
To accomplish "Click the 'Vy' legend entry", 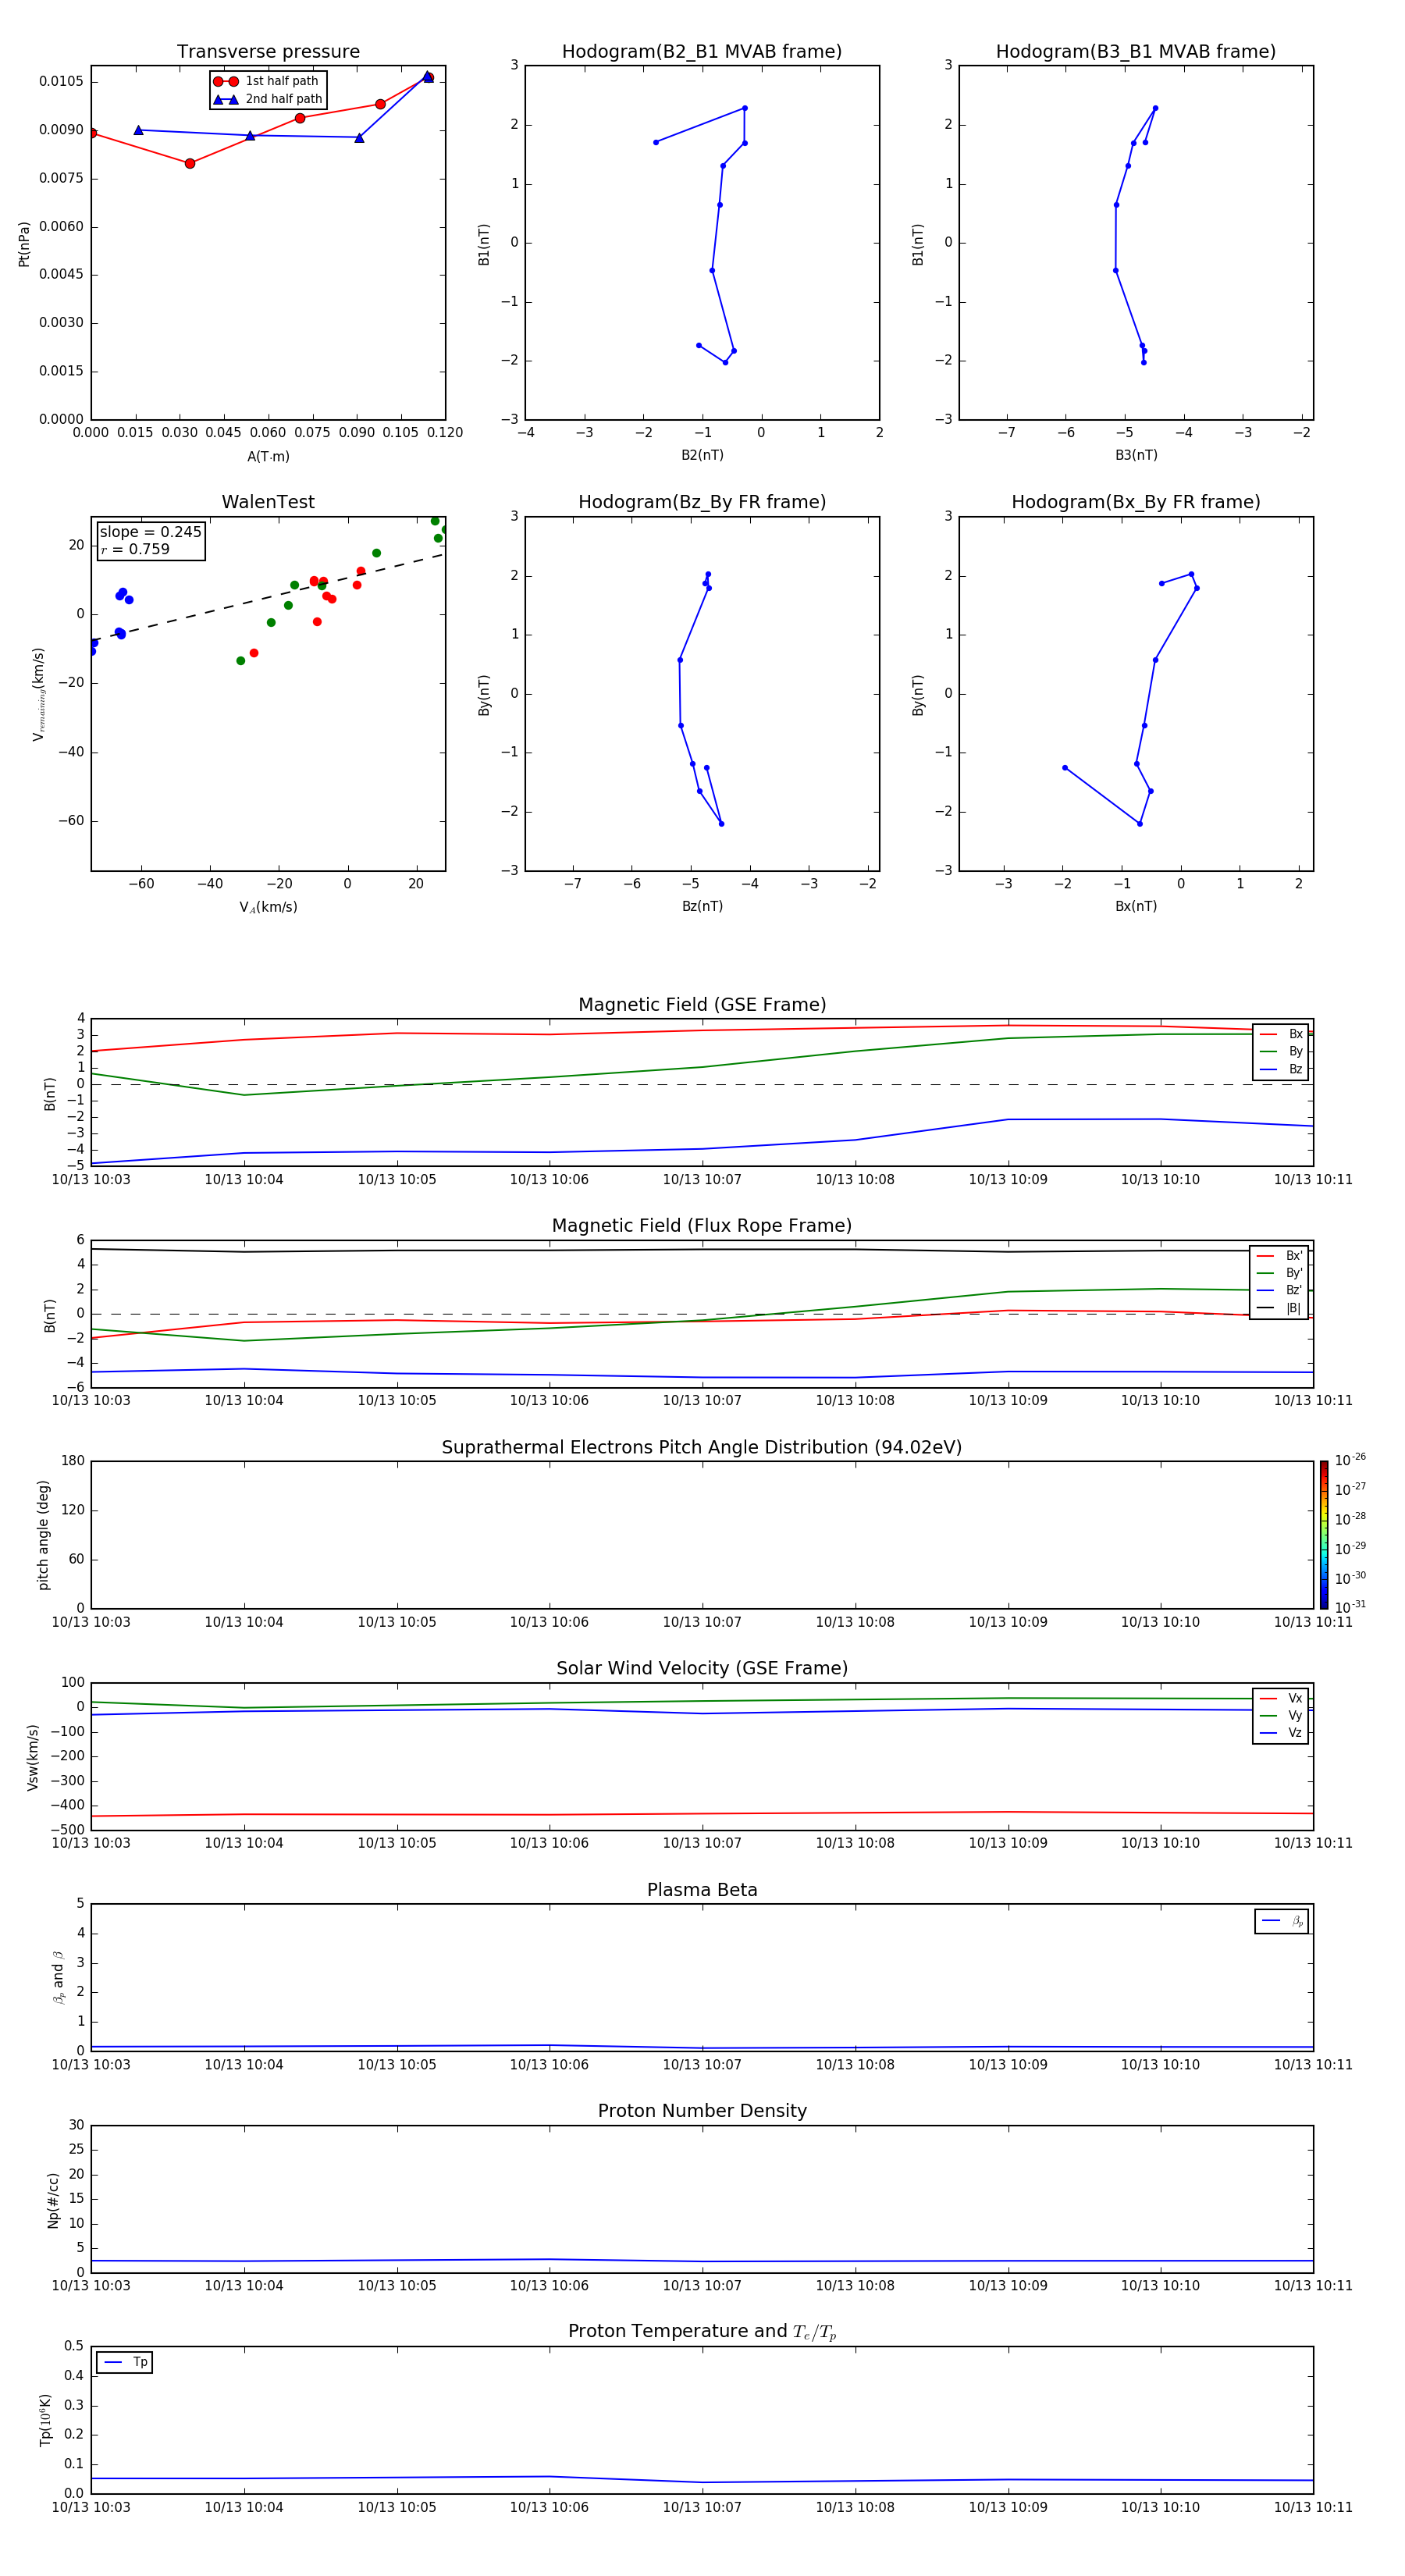I will coord(1281,1715).
